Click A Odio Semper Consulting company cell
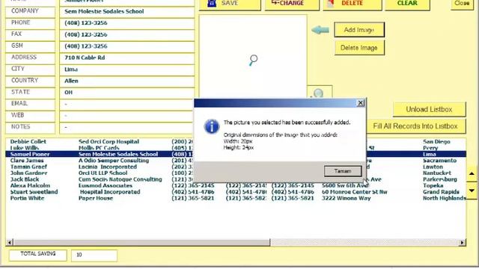Image resolution: width=479 pixels, height=269 pixels. click(114, 161)
